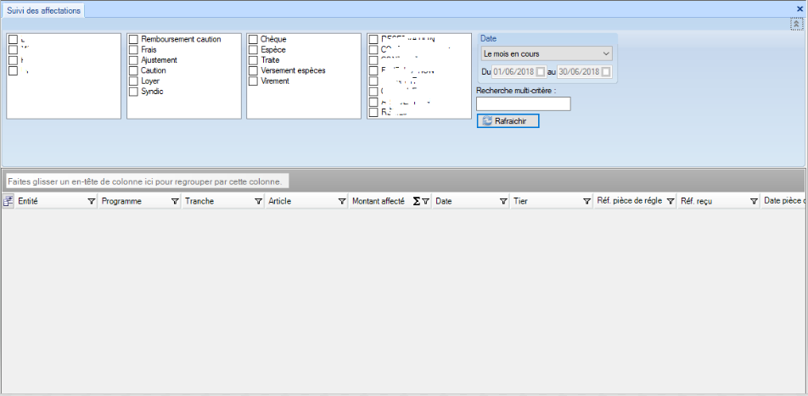808x396 pixels.
Task: Tick the Chèque payment checkbox
Action: (253, 40)
